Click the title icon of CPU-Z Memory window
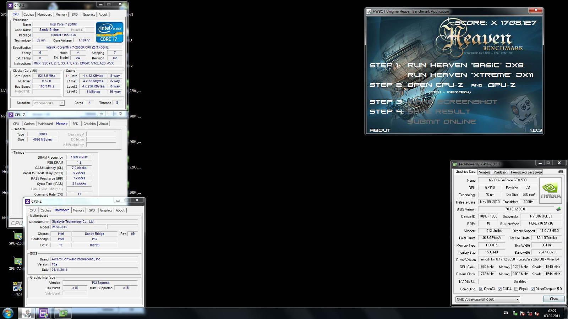Screen dimensions: 568x319 11,115
